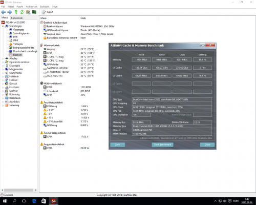Click the Riport toolbar button
This screenshot has height=205, width=256.
tap(48, 12)
